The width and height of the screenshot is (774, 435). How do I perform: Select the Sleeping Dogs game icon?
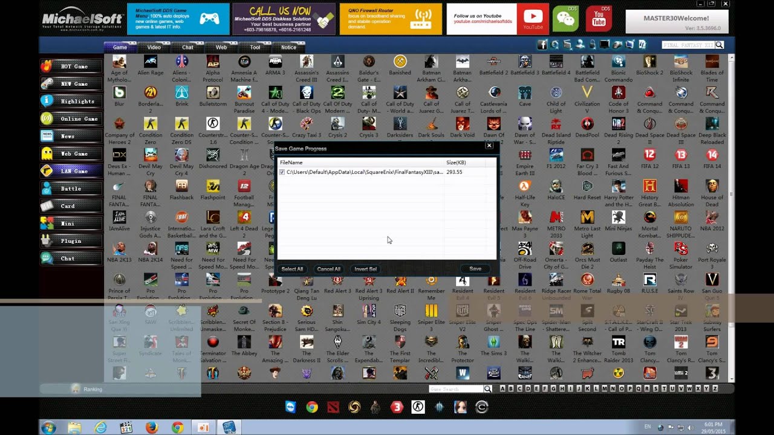pyautogui.click(x=400, y=311)
